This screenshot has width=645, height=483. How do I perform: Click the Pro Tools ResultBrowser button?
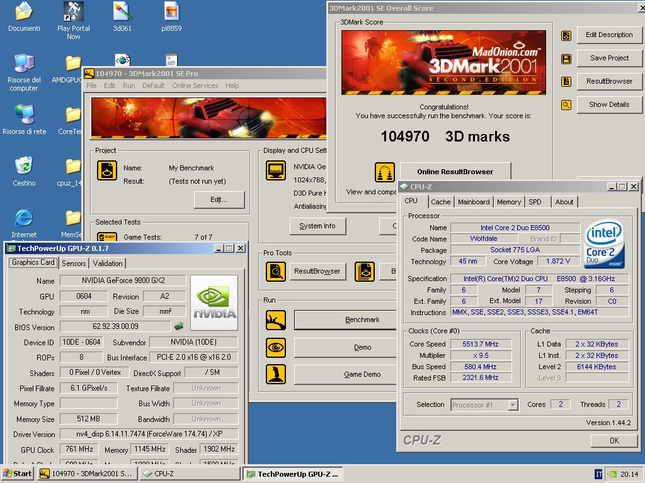pyautogui.click(x=317, y=271)
